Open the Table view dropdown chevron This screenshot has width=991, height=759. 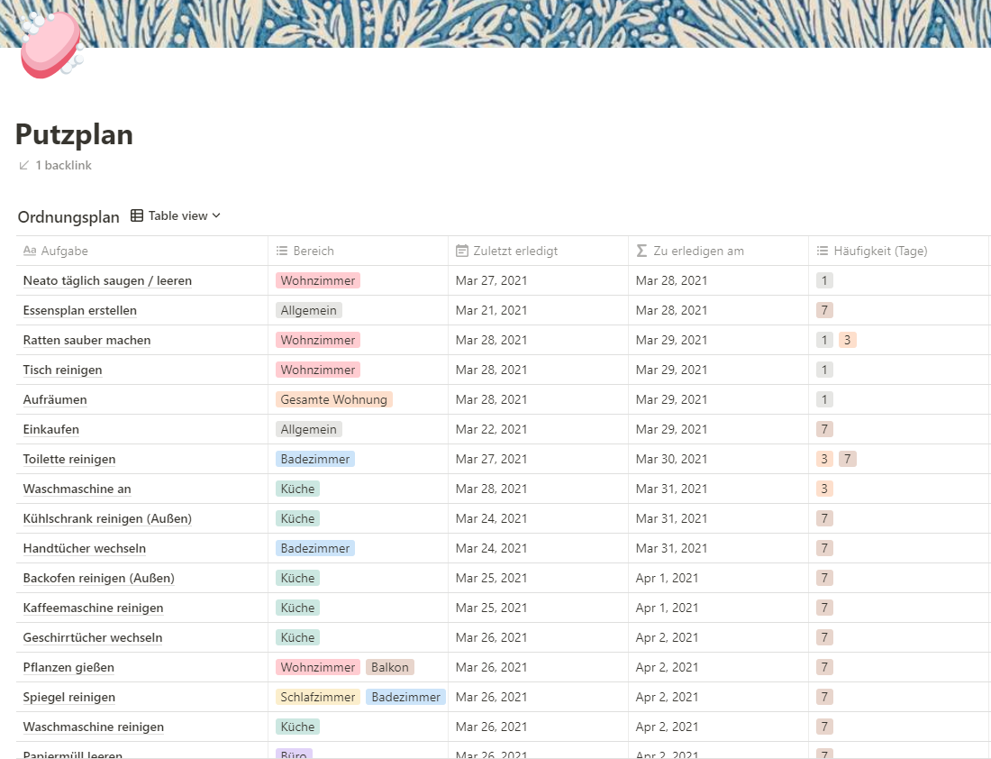point(216,216)
